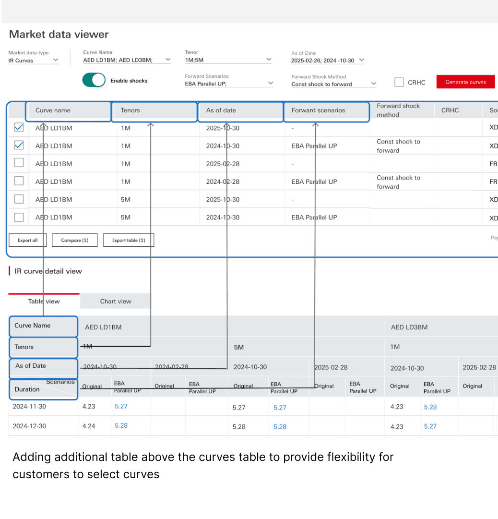Switch to the Chart view tab
The height and width of the screenshot is (519, 498).
coord(116,301)
